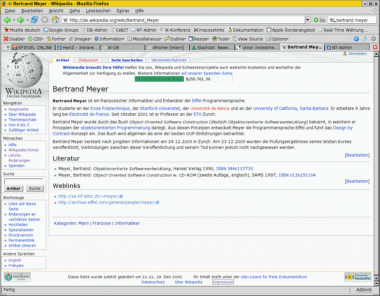The width and height of the screenshot is (380, 296).
Task: Open the Ansicht menu
Action: tap(56, 11)
